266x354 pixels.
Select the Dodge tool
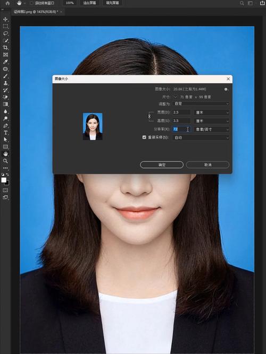click(5, 118)
